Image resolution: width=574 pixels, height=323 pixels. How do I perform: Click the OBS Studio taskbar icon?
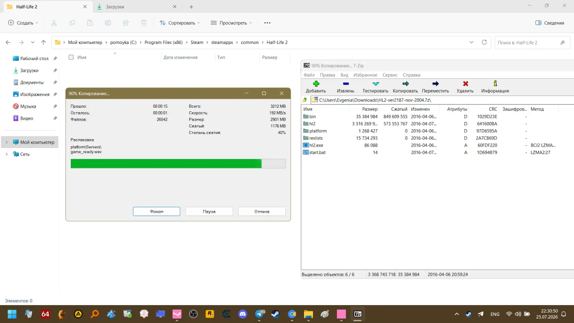[193, 314]
